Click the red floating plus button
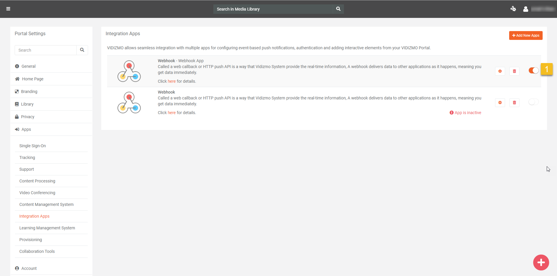 coord(541,263)
